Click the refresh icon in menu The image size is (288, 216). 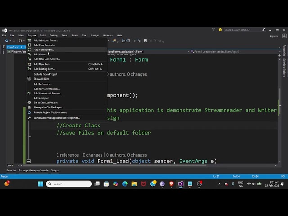pyautogui.click(x=29, y=112)
